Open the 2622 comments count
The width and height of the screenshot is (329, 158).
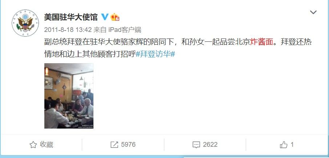pos(210,145)
